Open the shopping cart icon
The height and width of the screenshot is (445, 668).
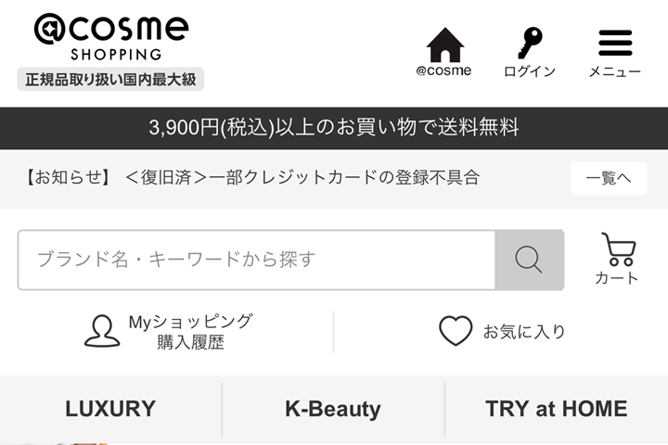click(x=618, y=249)
